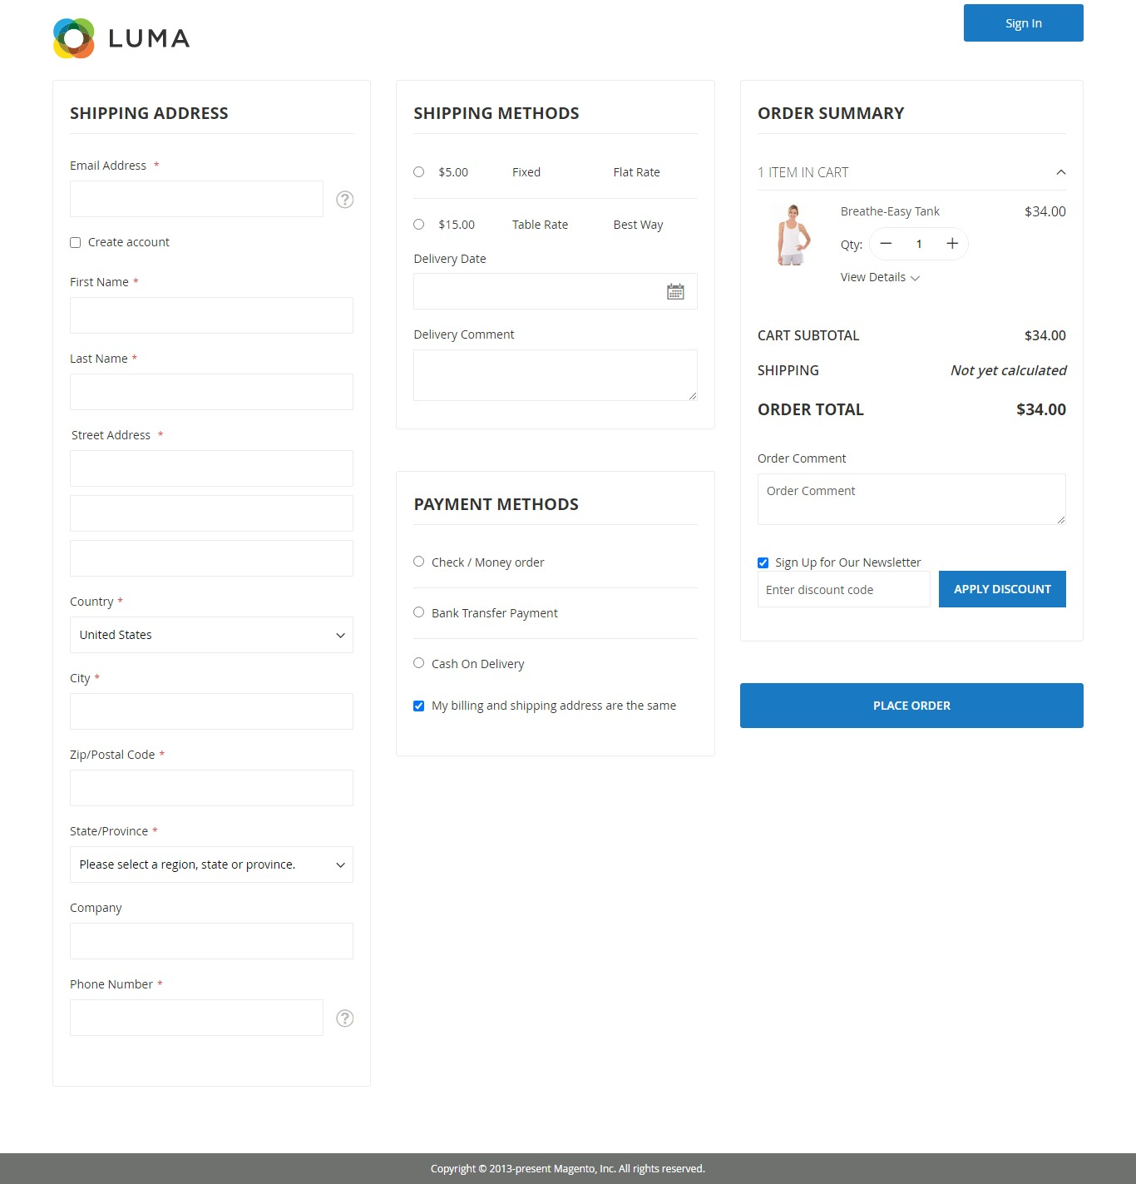Click the Breathe-Easy Tank product thumbnail
This screenshot has height=1184, width=1136.
(793, 235)
